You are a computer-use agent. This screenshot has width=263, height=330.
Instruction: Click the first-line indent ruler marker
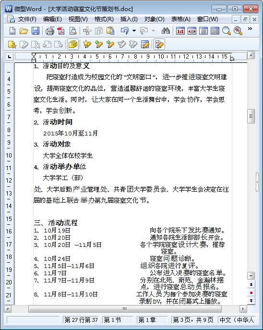point(34,55)
